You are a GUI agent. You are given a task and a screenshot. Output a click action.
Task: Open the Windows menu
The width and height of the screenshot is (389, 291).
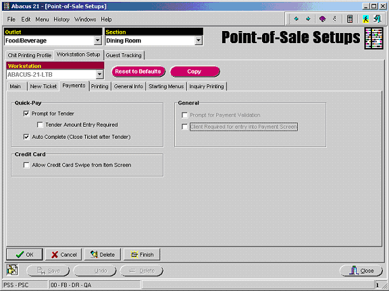tap(85, 20)
